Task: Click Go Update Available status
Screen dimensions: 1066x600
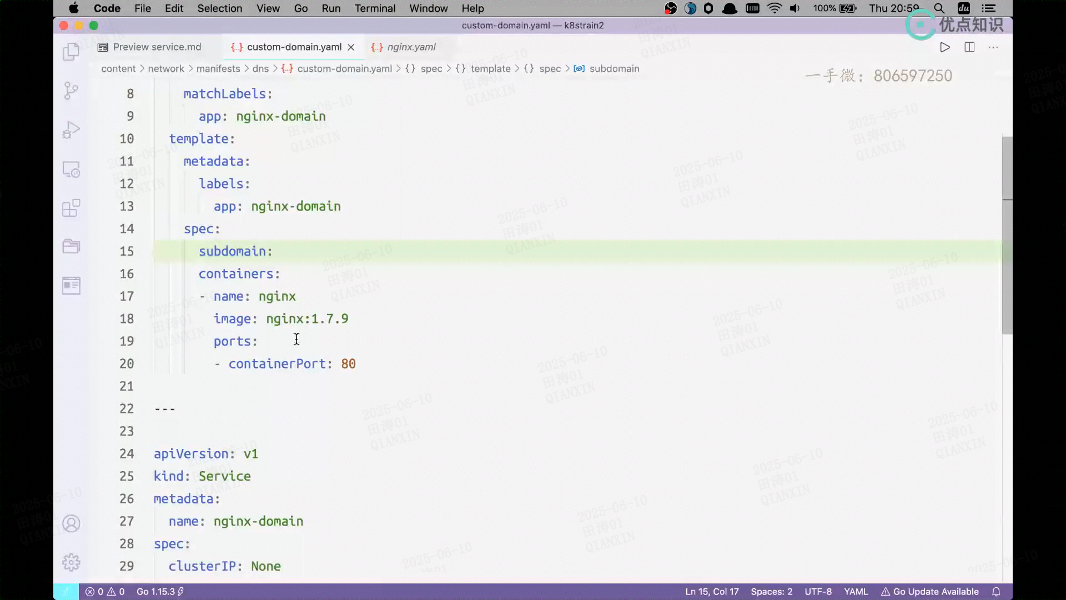Action: pyautogui.click(x=930, y=592)
